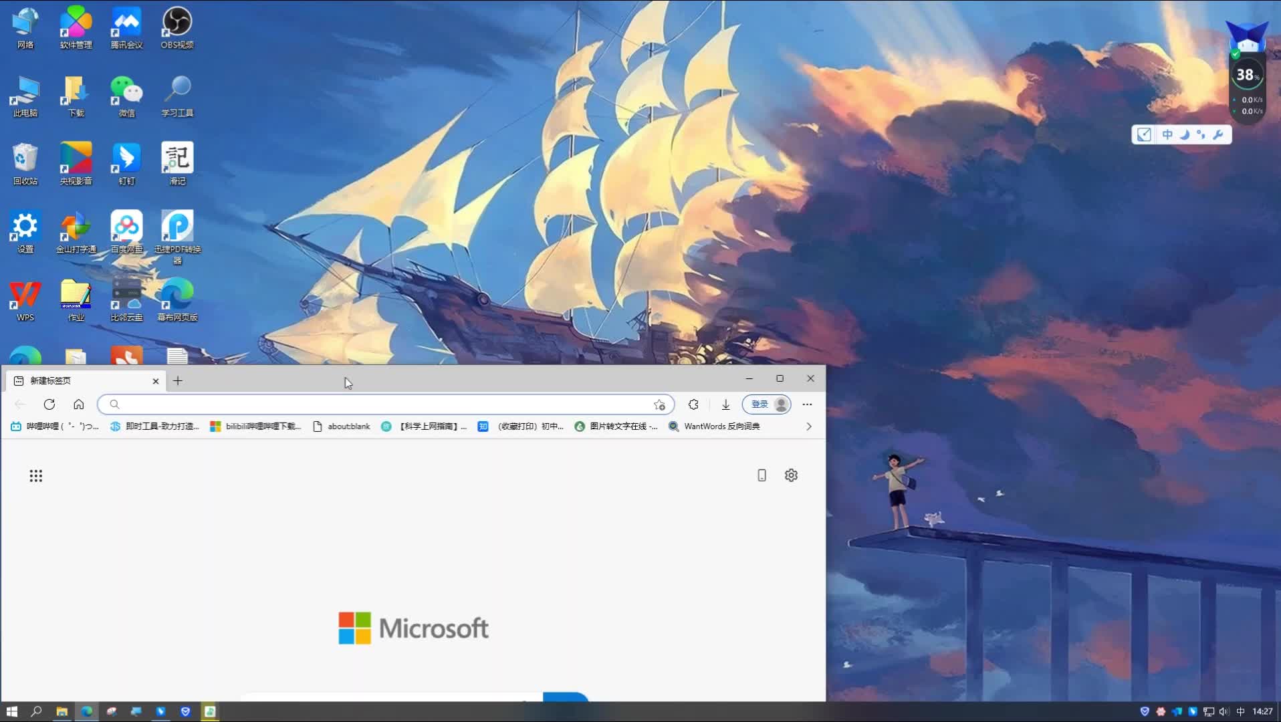Image resolution: width=1281 pixels, height=722 pixels.
Task: Select the 迅捷PDF转换器 desktop icon
Action: (x=177, y=237)
